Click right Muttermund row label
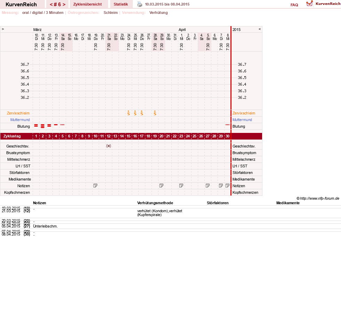The height and width of the screenshot is (326, 341). [x=242, y=120]
